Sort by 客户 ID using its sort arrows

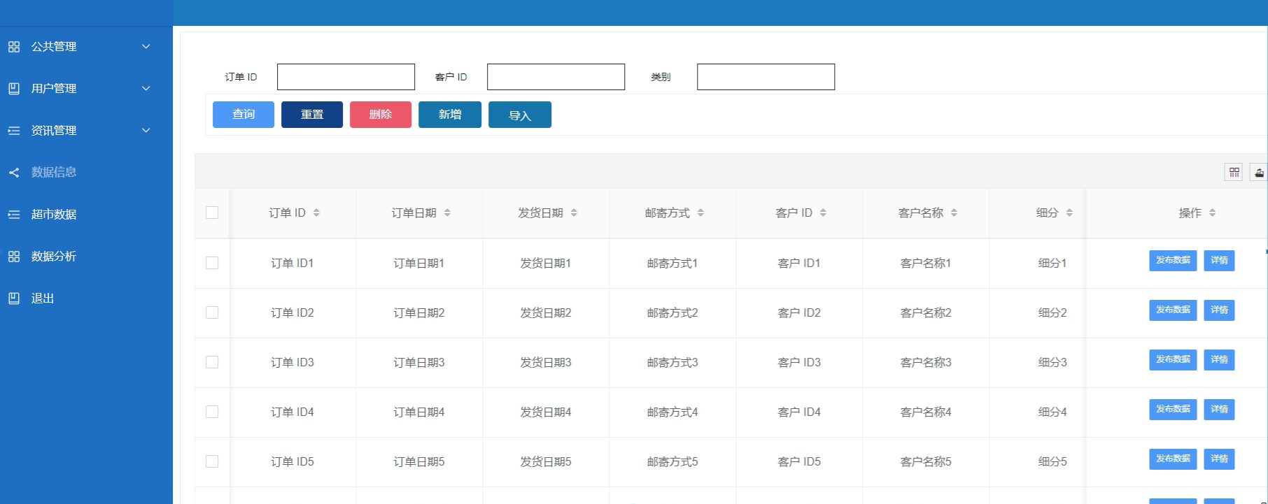tap(823, 213)
